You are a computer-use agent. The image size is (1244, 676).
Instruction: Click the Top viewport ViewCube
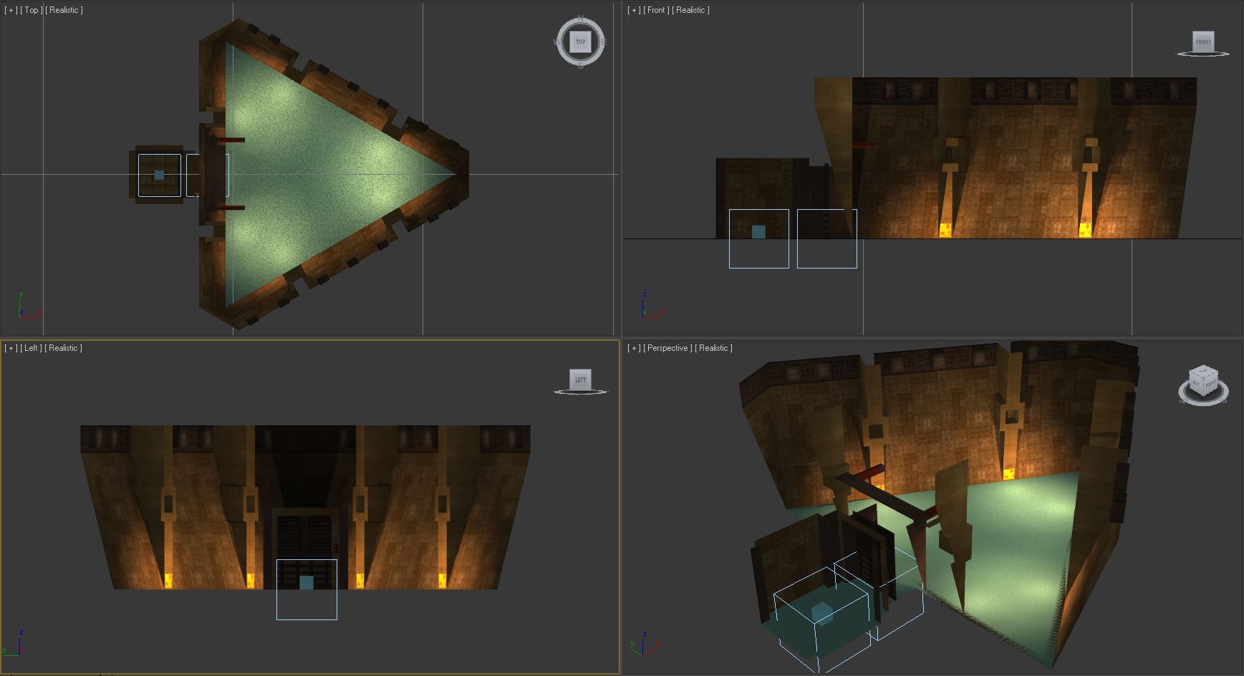coord(580,42)
